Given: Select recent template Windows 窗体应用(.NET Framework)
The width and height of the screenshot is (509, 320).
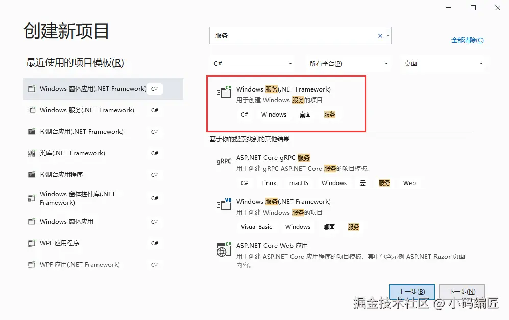Looking at the screenshot, I should (103, 89).
